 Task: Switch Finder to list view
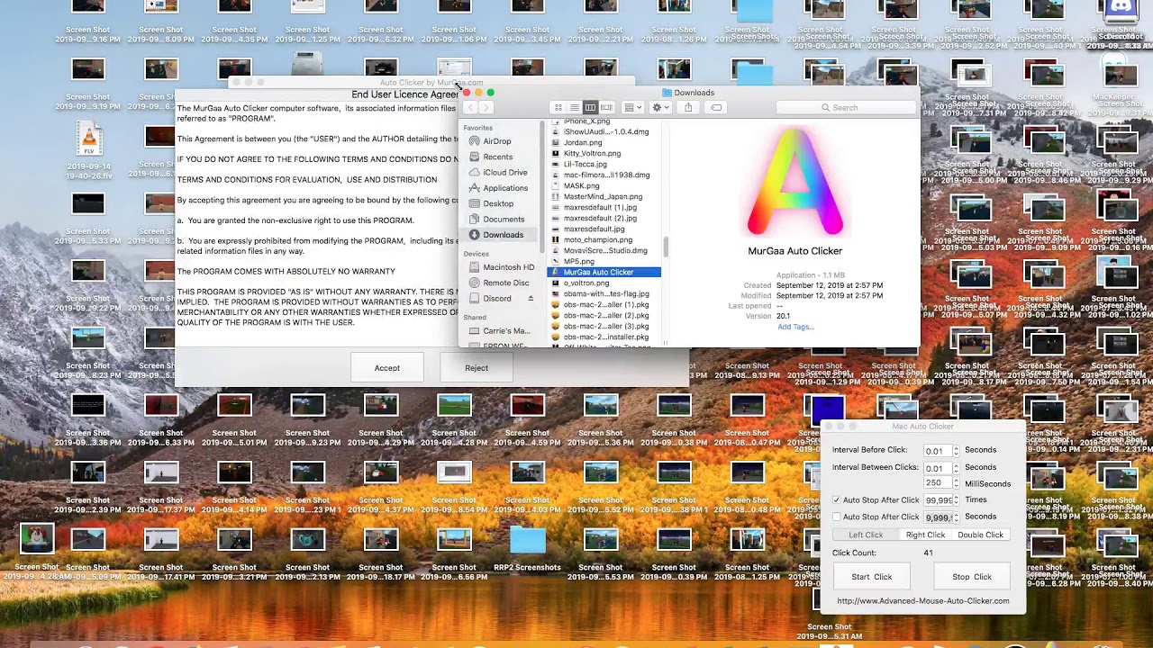tap(575, 107)
